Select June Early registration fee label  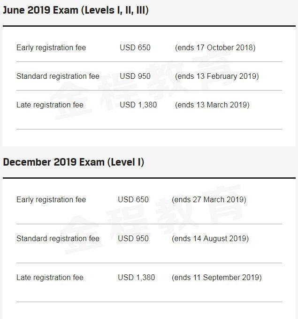click(x=51, y=48)
